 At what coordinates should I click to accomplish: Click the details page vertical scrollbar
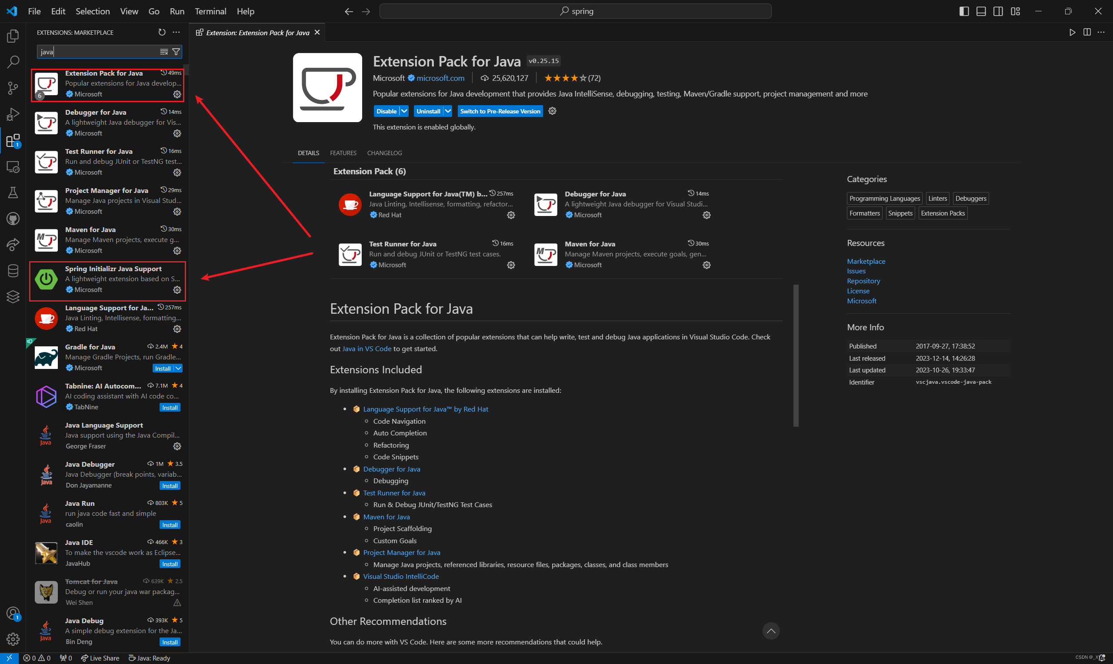click(796, 355)
